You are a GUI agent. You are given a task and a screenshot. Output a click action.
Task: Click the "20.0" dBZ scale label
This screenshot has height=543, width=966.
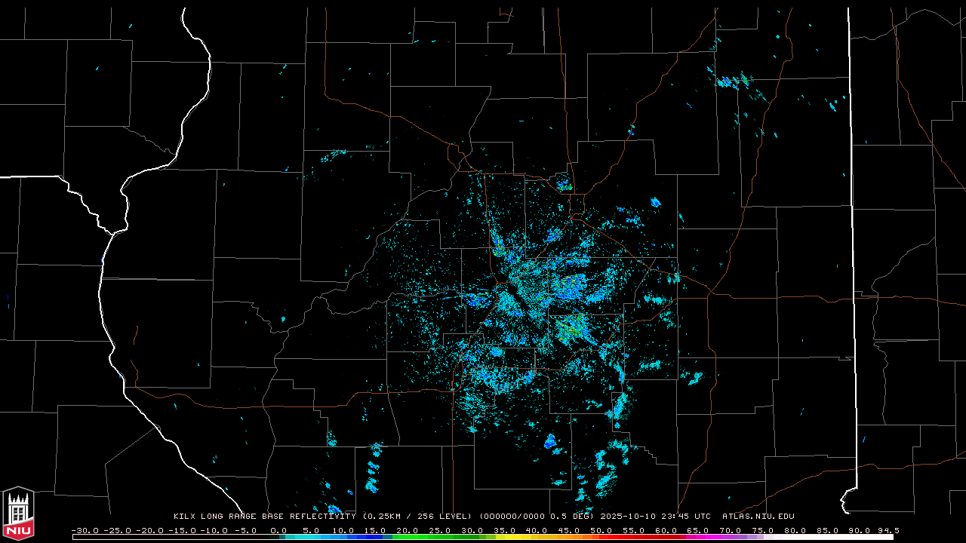coord(408,530)
